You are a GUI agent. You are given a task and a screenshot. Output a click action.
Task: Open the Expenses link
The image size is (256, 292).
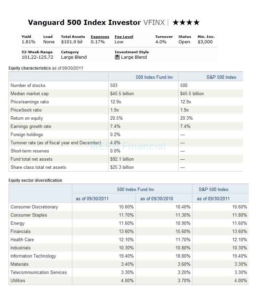[100, 37]
